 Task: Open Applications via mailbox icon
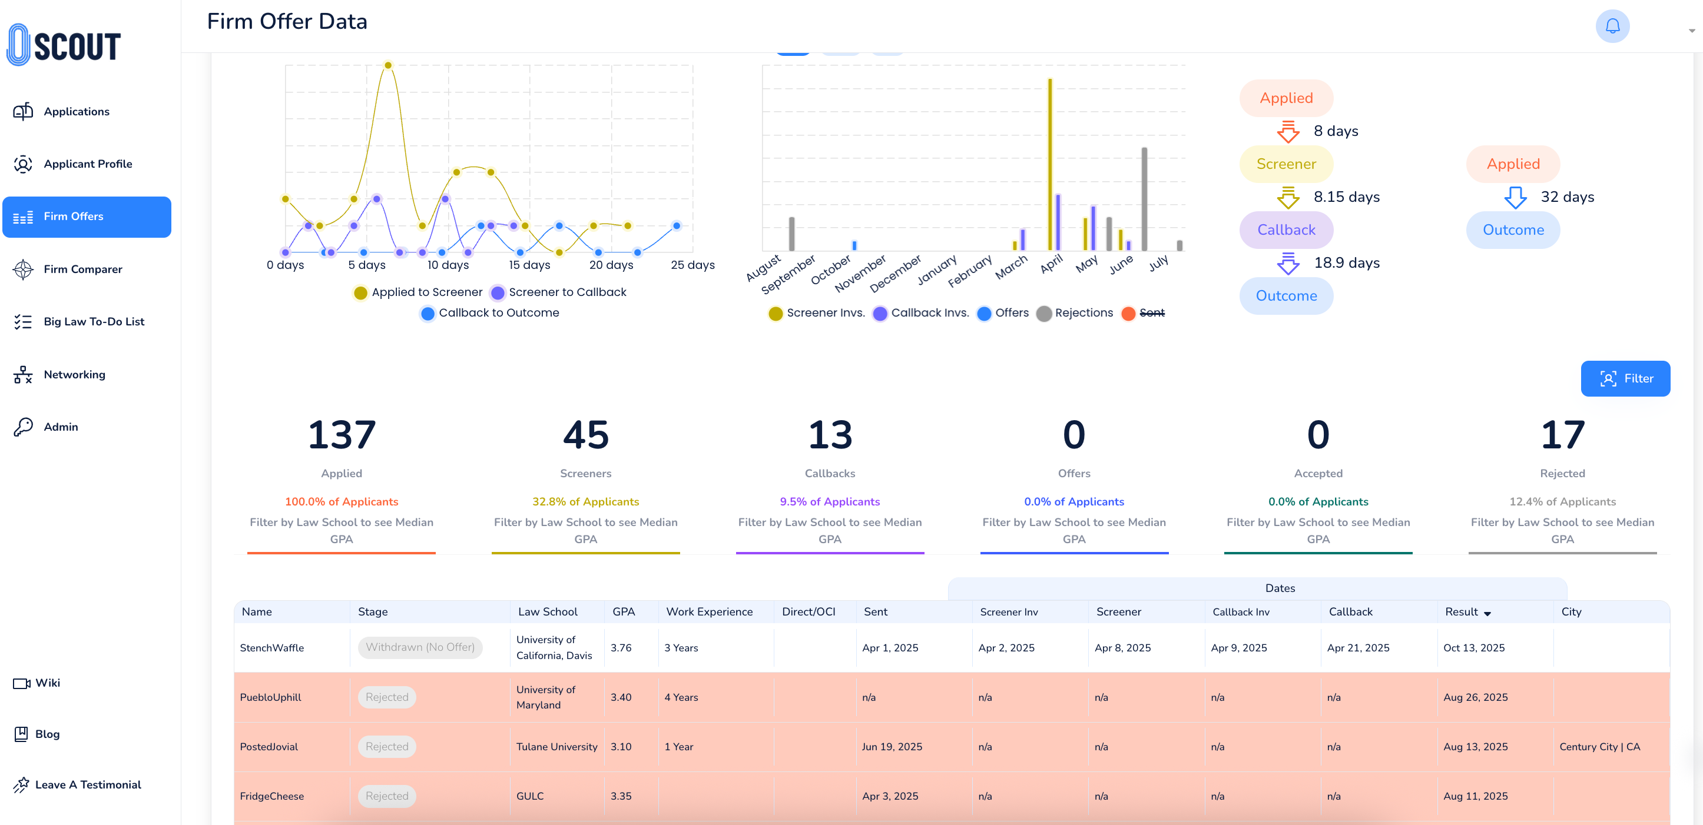pyautogui.click(x=23, y=112)
